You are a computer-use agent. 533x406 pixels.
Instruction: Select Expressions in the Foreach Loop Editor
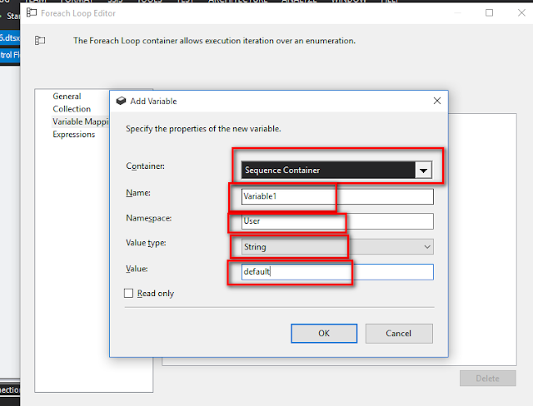pyautogui.click(x=74, y=135)
